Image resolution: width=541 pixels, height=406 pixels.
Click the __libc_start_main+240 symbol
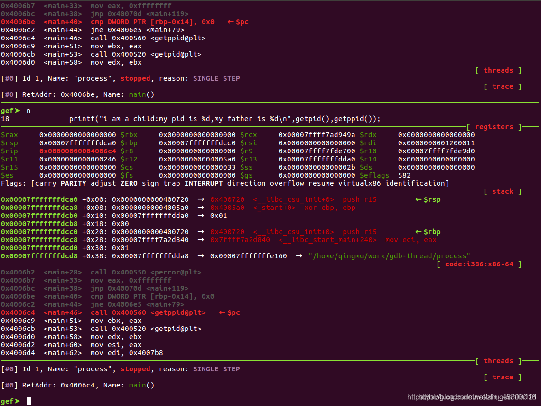pos(328,240)
